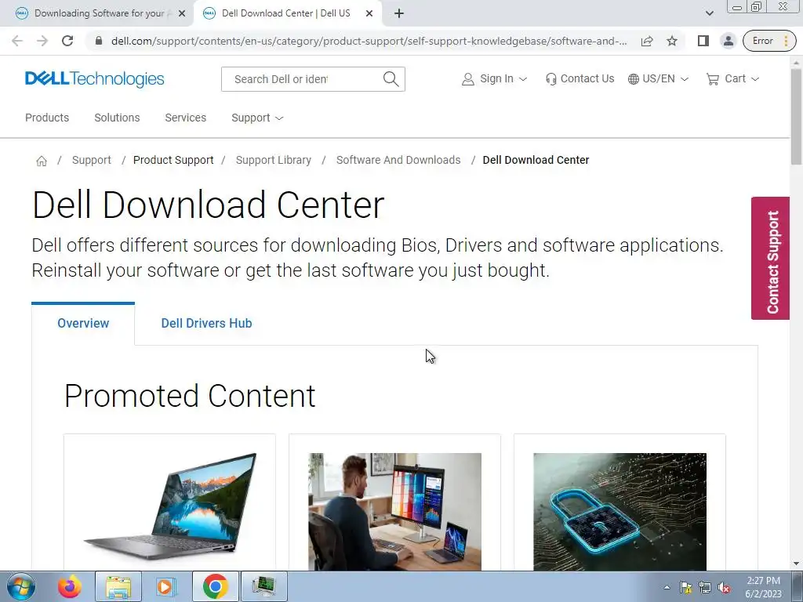803x602 pixels.
Task: Open Support Library breadcrumb link
Action: 273,160
